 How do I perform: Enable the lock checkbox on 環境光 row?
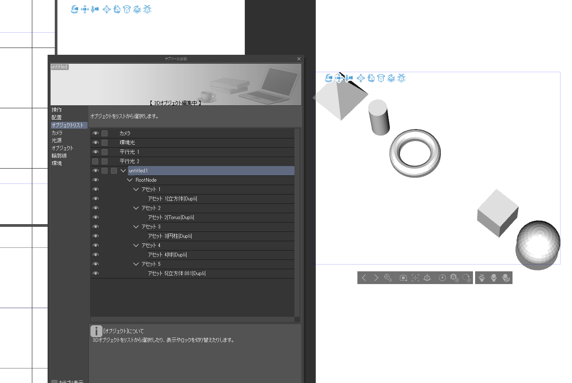[105, 143]
